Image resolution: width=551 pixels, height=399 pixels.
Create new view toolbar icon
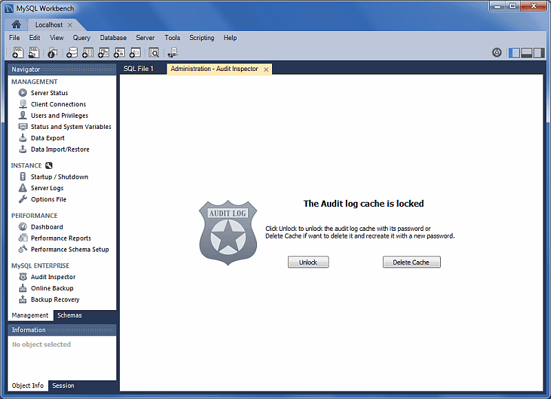pyautogui.click(x=103, y=52)
